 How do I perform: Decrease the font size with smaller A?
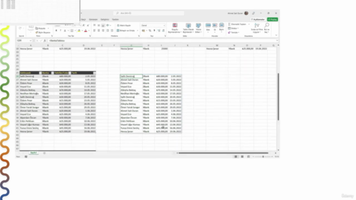(88, 26)
